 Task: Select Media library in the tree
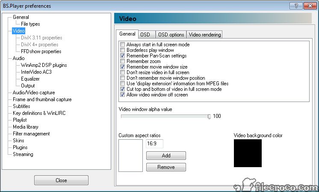pyautogui.click(x=25, y=127)
